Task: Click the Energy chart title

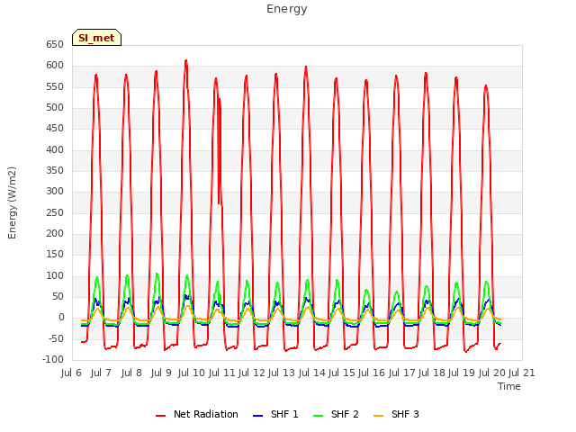Action: (x=287, y=9)
